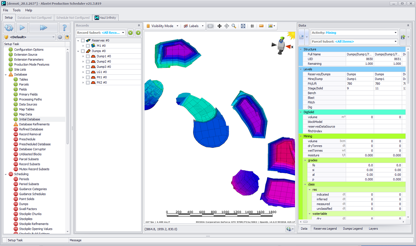Open the Reserves Legend tab
This screenshot has width=416, height=246.
click(x=325, y=229)
